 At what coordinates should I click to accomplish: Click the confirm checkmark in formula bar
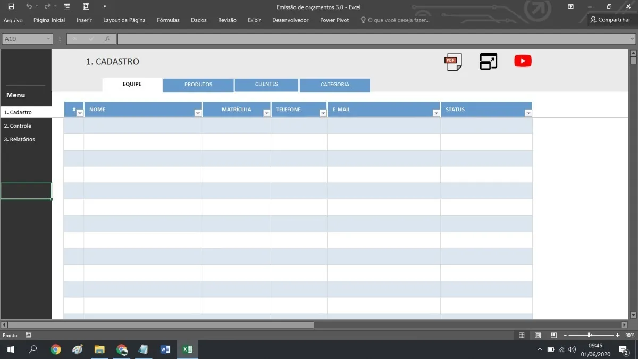point(91,39)
